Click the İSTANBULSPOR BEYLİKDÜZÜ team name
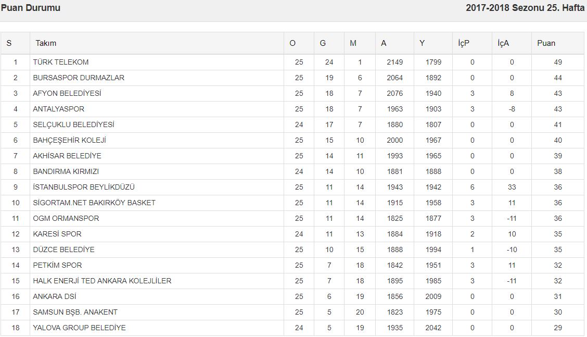Viewport: 587px width, 337px height. coord(84,187)
